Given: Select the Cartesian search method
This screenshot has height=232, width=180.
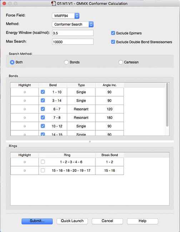Looking at the screenshot, I should click(x=121, y=62).
